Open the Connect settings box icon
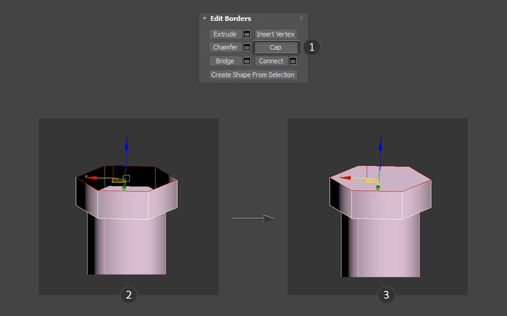This screenshot has height=316, width=507. 293,61
